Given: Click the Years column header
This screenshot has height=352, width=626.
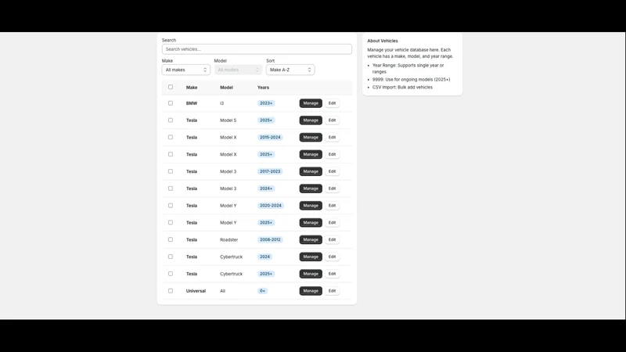Looking at the screenshot, I should point(263,88).
